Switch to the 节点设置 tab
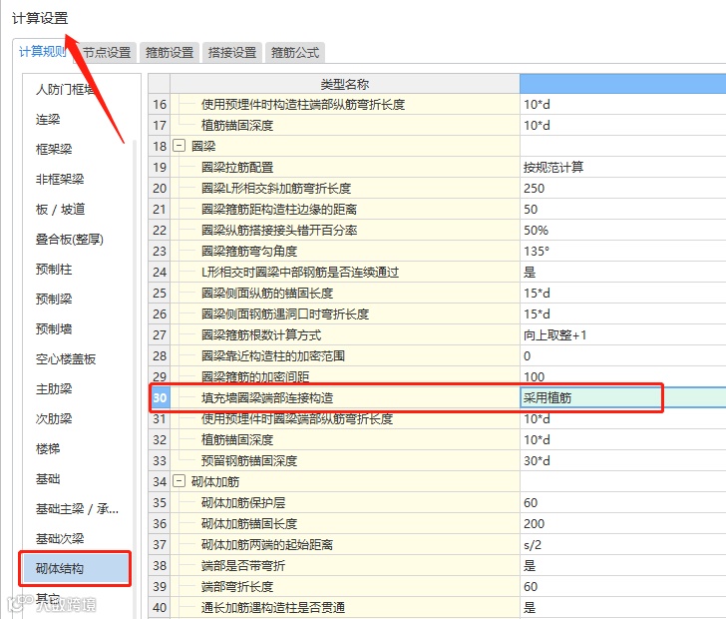 pos(107,52)
